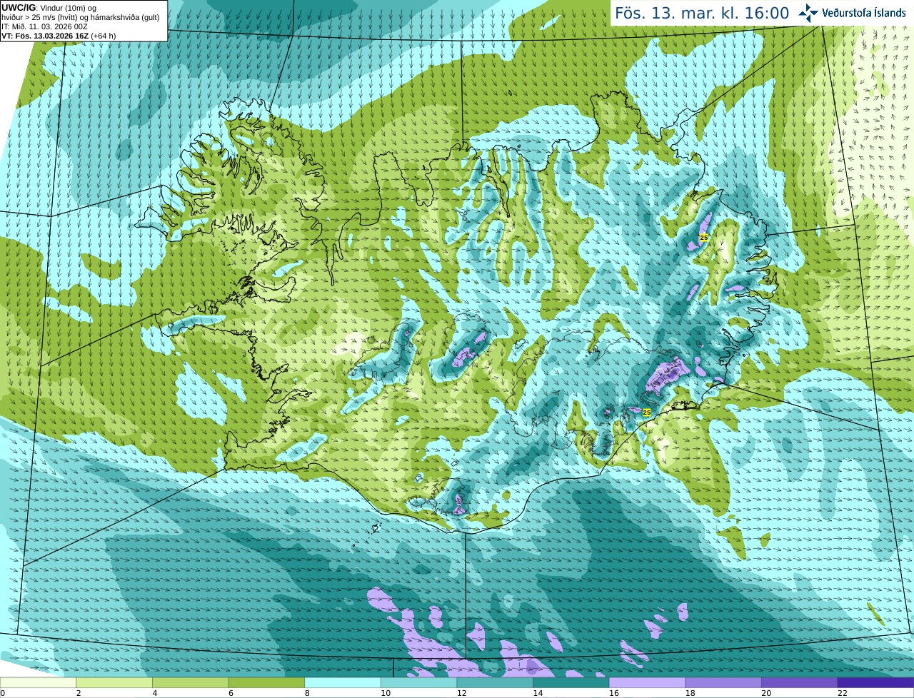Click the 'UWC/IG: Vindur (10m) og' title text
Screen dimensions: 914x698
49,7
